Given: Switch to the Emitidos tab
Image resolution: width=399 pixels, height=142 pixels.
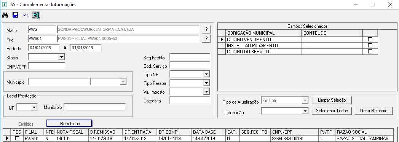Looking at the screenshot, I should [26, 124].
